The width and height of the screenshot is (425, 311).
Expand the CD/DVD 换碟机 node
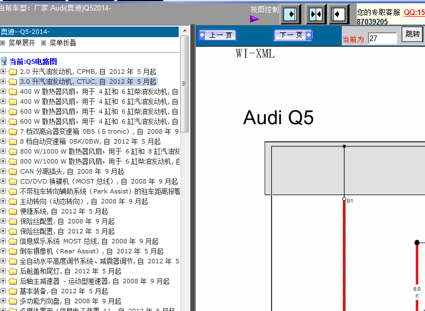tap(3, 181)
